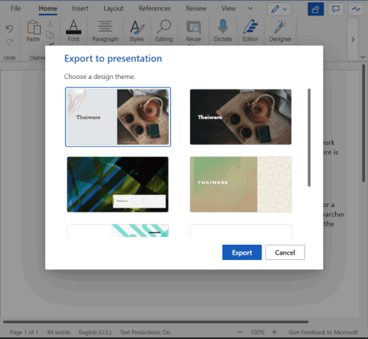Screen dimensions: 368x339
Task: Open the Editing search tools
Action: (x=164, y=31)
